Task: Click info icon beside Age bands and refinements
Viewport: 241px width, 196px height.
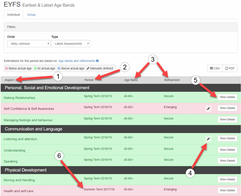Action: point(97,61)
